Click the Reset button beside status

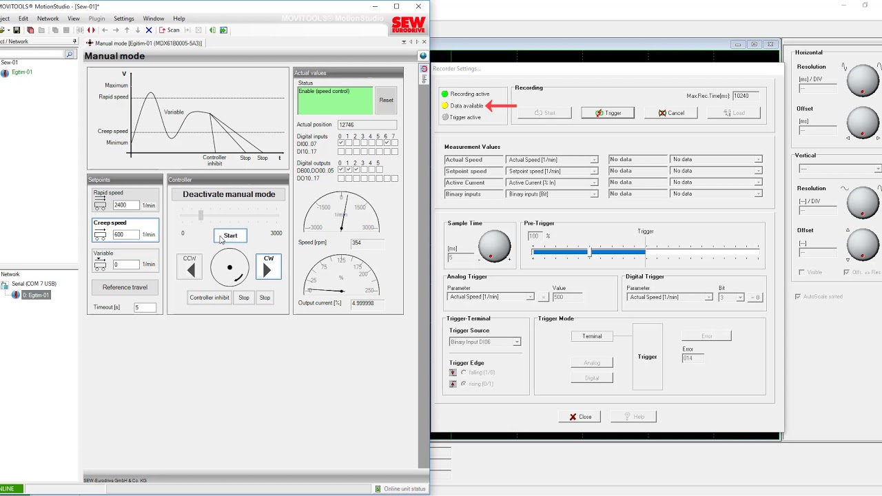(386, 101)
